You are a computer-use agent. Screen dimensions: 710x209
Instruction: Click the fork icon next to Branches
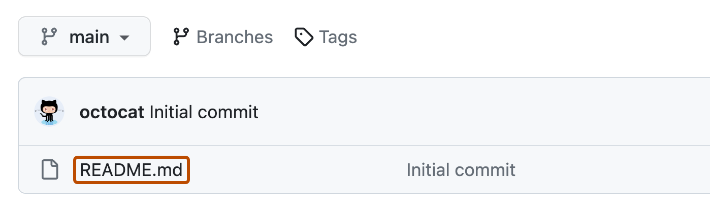181,37
